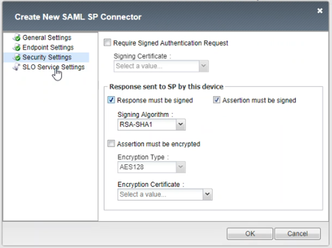Go to SLO Service Settings section
The height and width of the screenshot is (248, 332).
coord(54,67)
